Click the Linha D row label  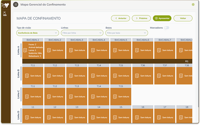pos(18,115)
